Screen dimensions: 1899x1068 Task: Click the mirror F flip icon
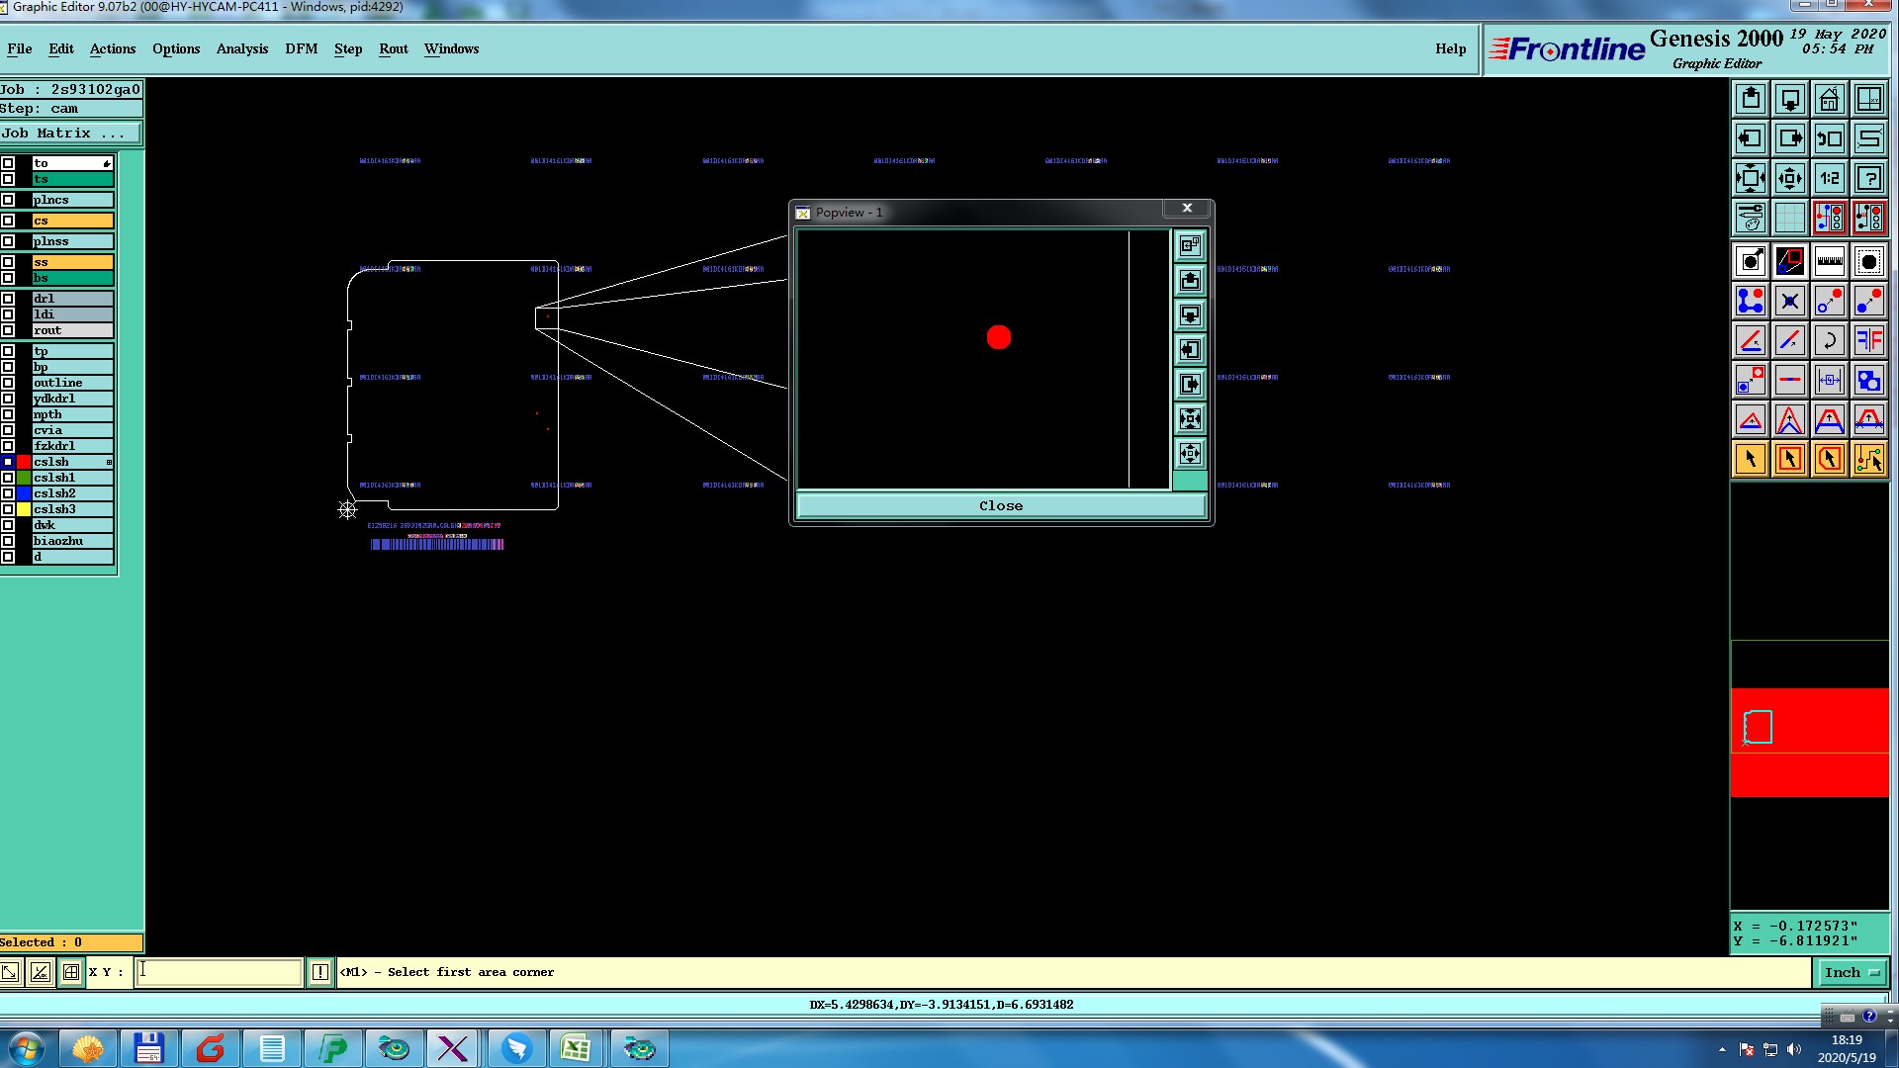(x=1868, y=341)
